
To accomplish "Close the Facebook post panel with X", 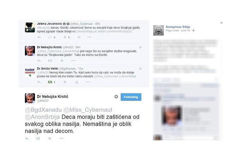I will (x=221, y=23).
